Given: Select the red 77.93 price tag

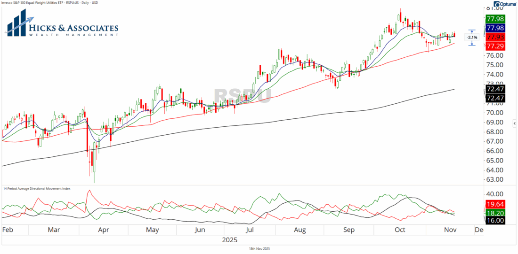Looking at the screenshot, I should click(495, 37).
